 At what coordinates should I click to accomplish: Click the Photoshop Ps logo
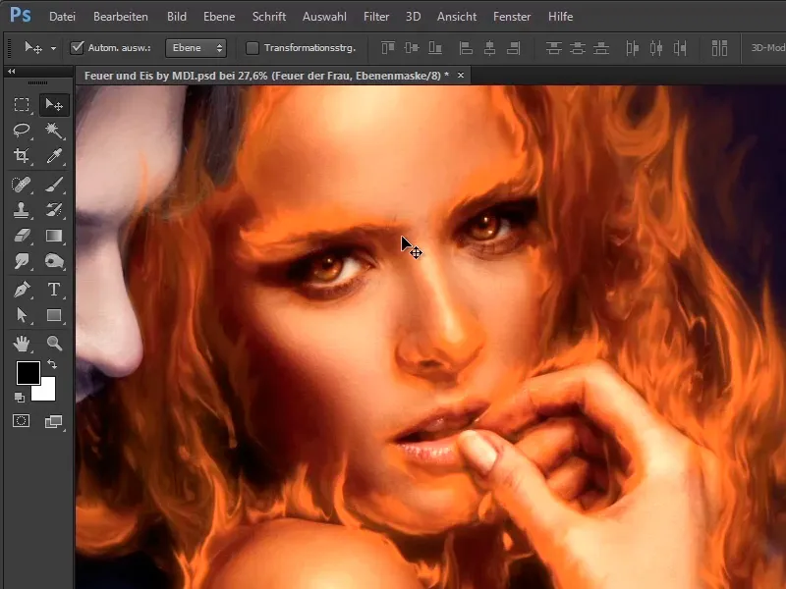click(20, 15)
